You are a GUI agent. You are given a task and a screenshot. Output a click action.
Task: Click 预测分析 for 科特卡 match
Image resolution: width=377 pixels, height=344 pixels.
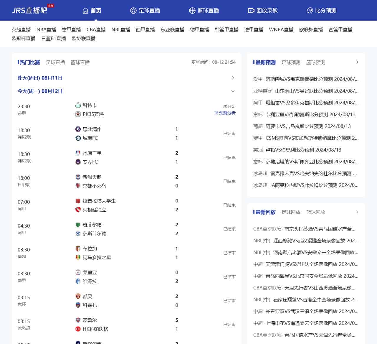[225, 113]
